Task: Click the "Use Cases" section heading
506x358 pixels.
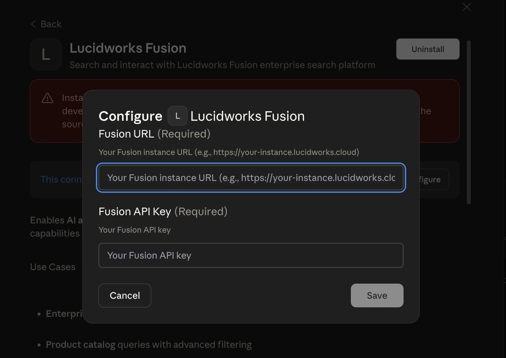Action: (x=53, y=267)
